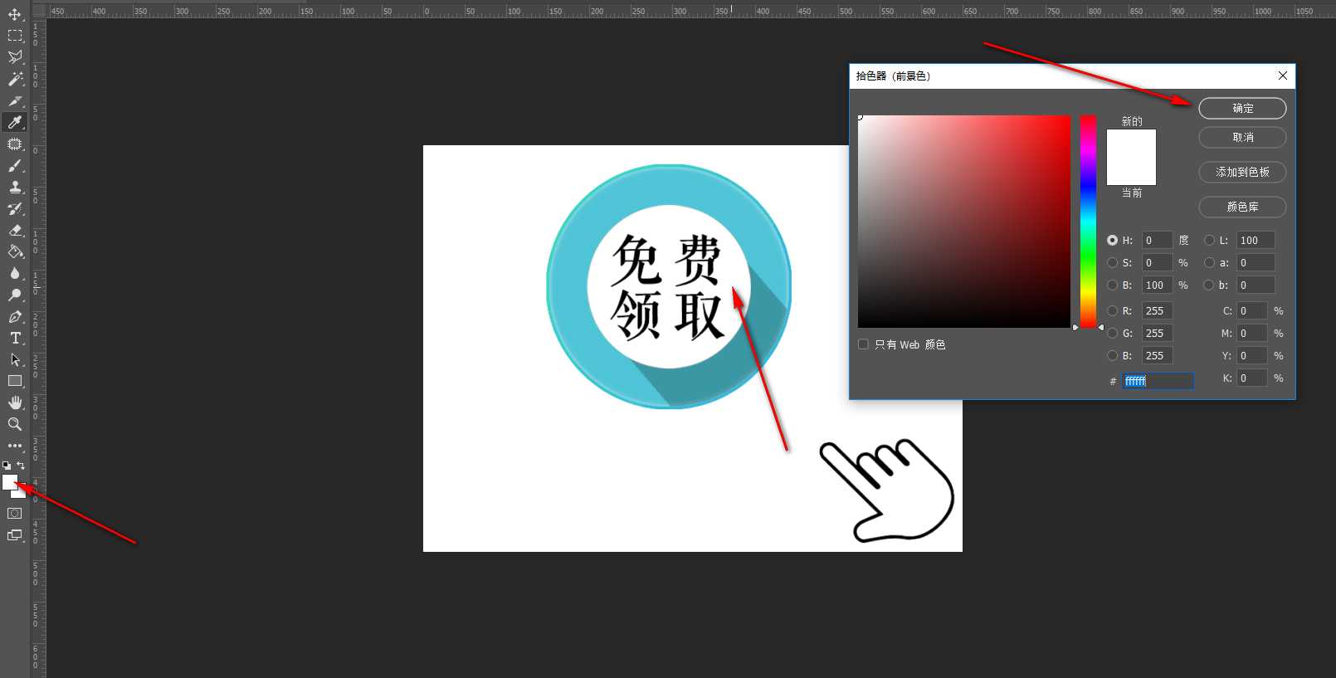The height and width of the screenshot is (678, 1336).
Task: Select the Slice tool below Magic Wand
Action: tap(15, 100)
